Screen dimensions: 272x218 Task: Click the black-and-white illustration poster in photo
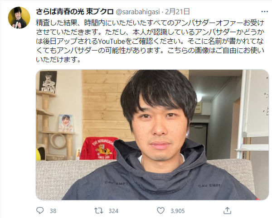coord(48,82)
